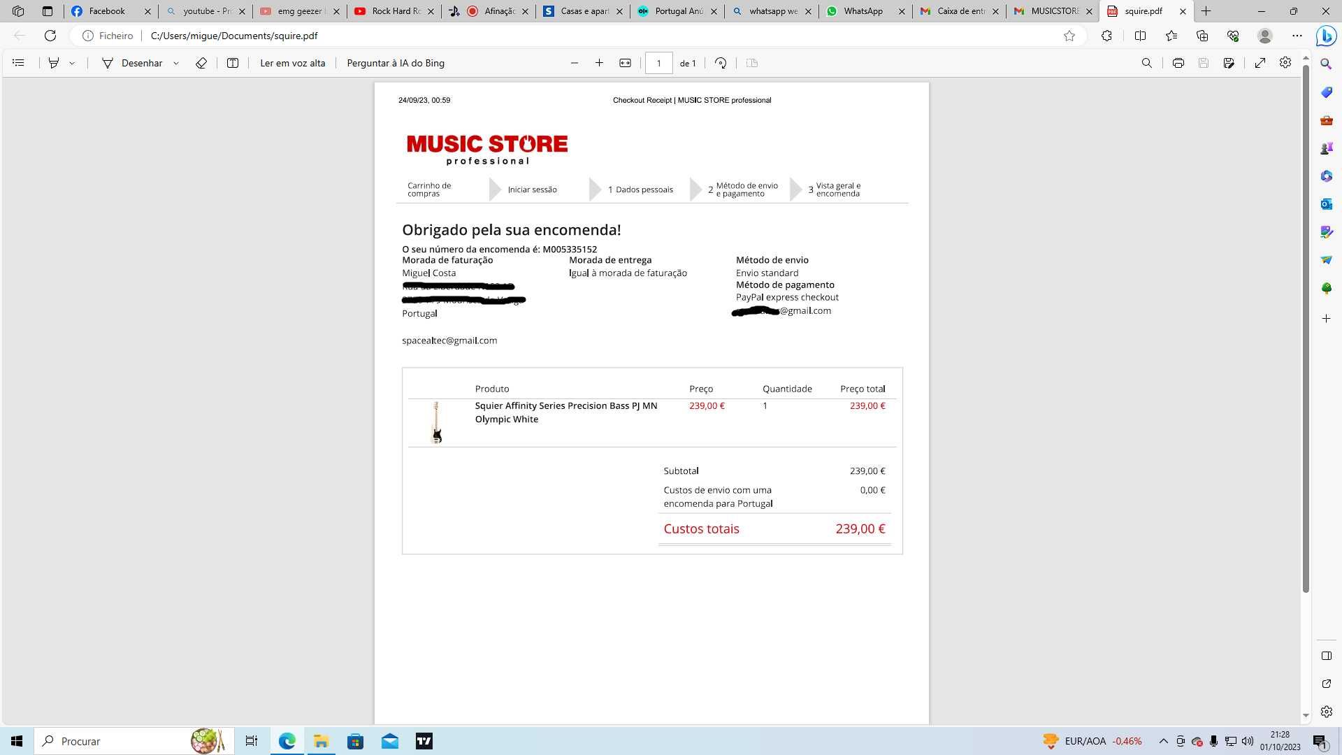Screen dimensions: 1342x755
Task: Select the page number input field
Action: (x=658, y=63)
